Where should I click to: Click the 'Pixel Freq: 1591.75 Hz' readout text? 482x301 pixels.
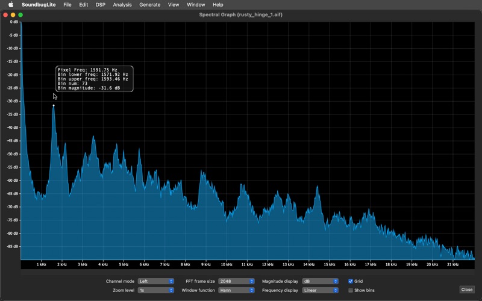pos(87,70)
